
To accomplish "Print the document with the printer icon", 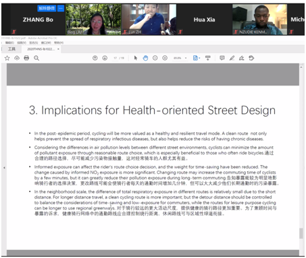I will [x=26, y=58].
